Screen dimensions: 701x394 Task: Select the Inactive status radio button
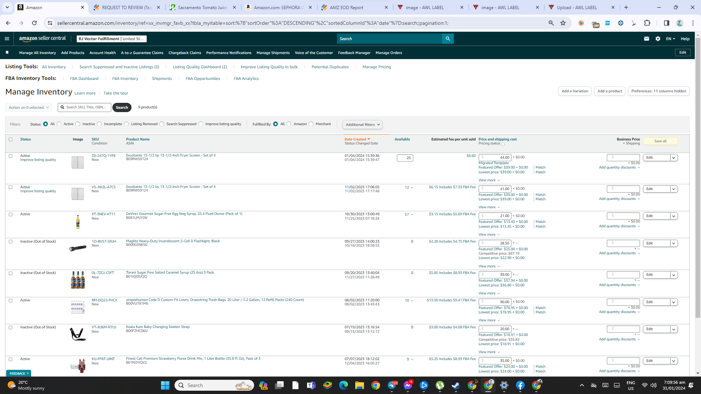pos(78,124)
